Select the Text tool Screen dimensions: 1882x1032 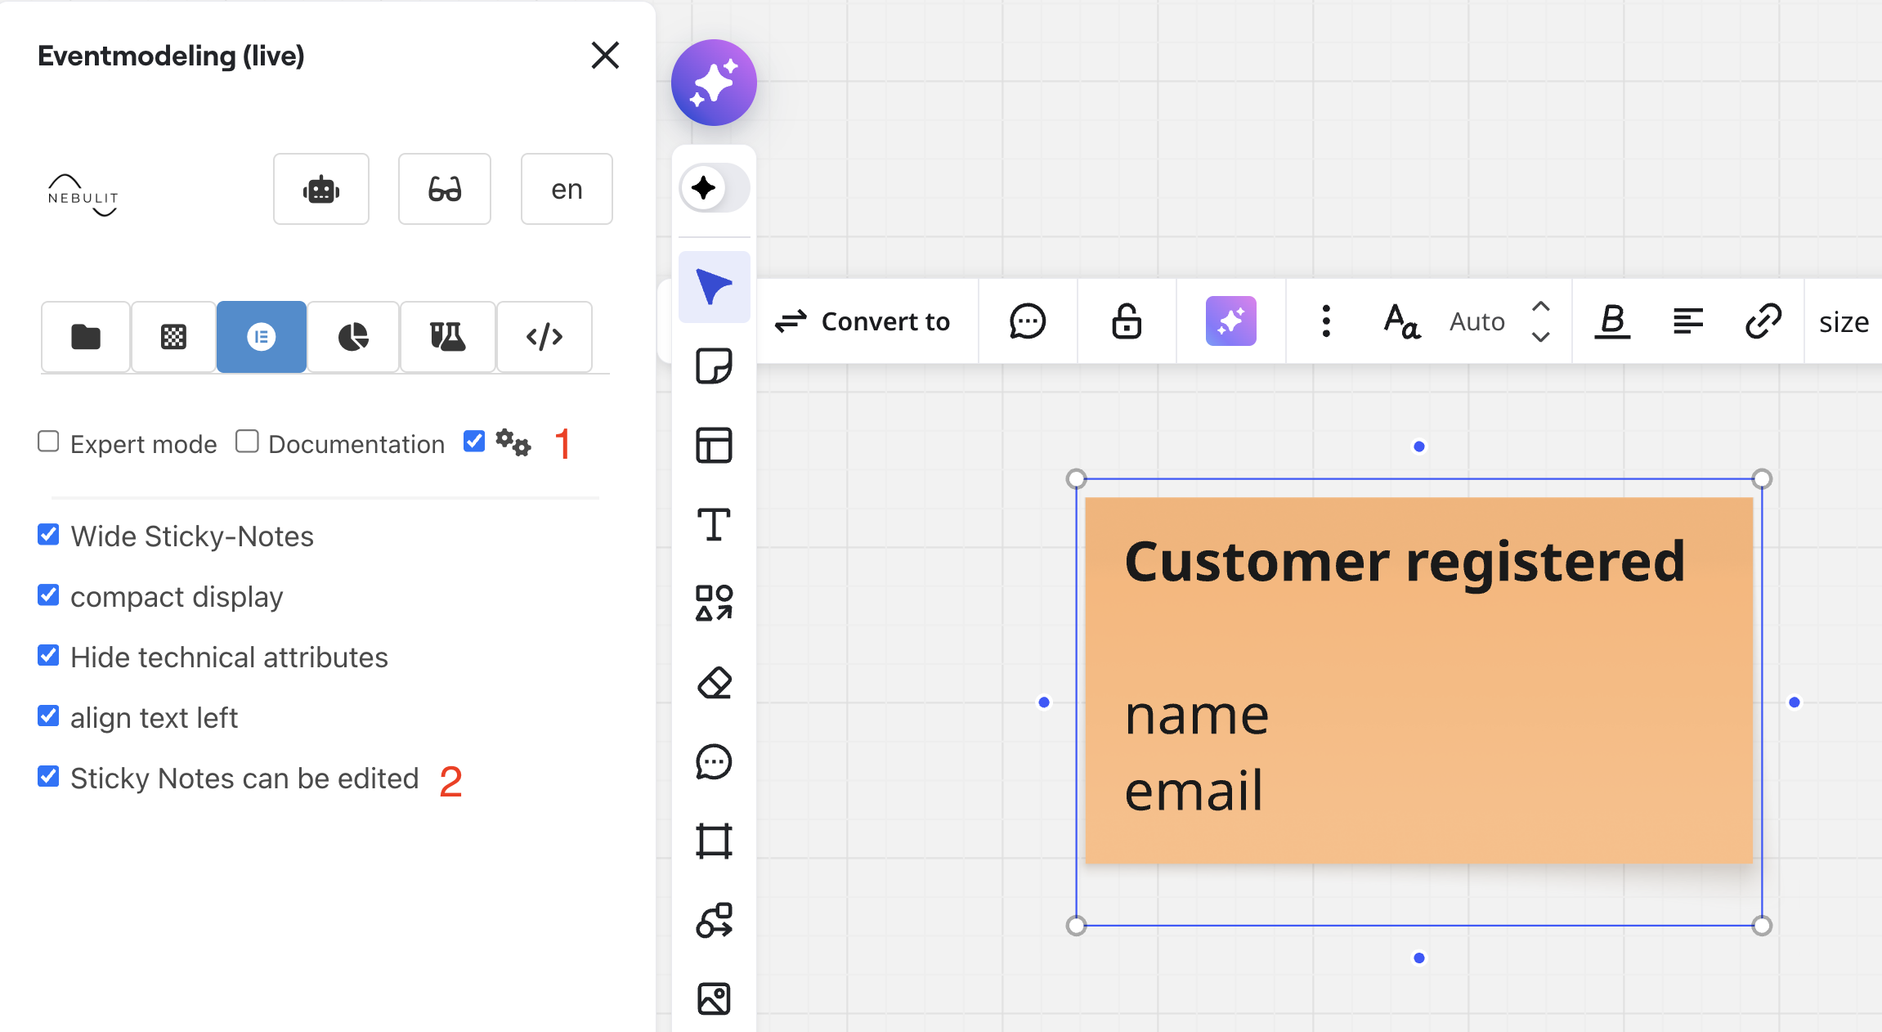714,525
